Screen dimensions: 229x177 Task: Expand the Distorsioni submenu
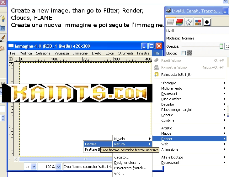click(x=190, y=94)
